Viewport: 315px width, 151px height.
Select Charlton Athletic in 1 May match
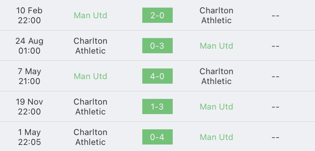[x=91, y=137]
